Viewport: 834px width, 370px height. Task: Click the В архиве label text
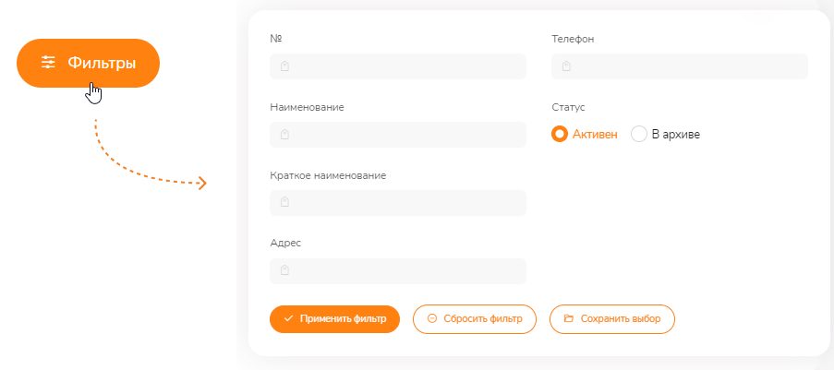676,135
